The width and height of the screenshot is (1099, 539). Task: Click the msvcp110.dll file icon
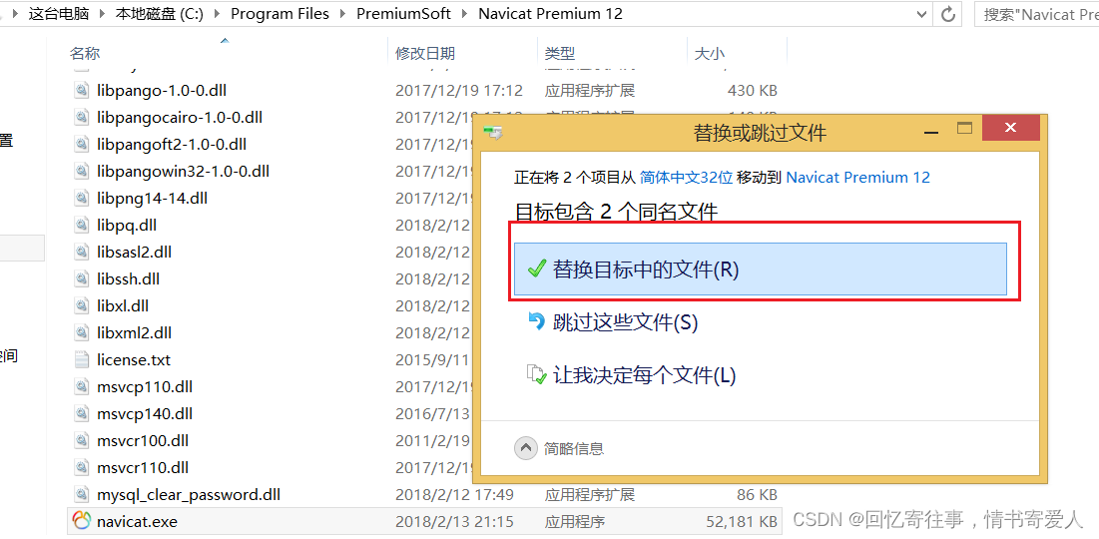point(82,386)
